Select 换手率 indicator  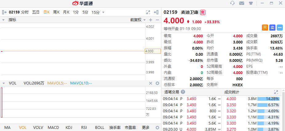115,127
